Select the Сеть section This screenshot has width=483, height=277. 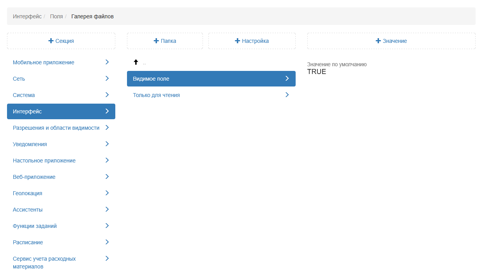point(19,79)
